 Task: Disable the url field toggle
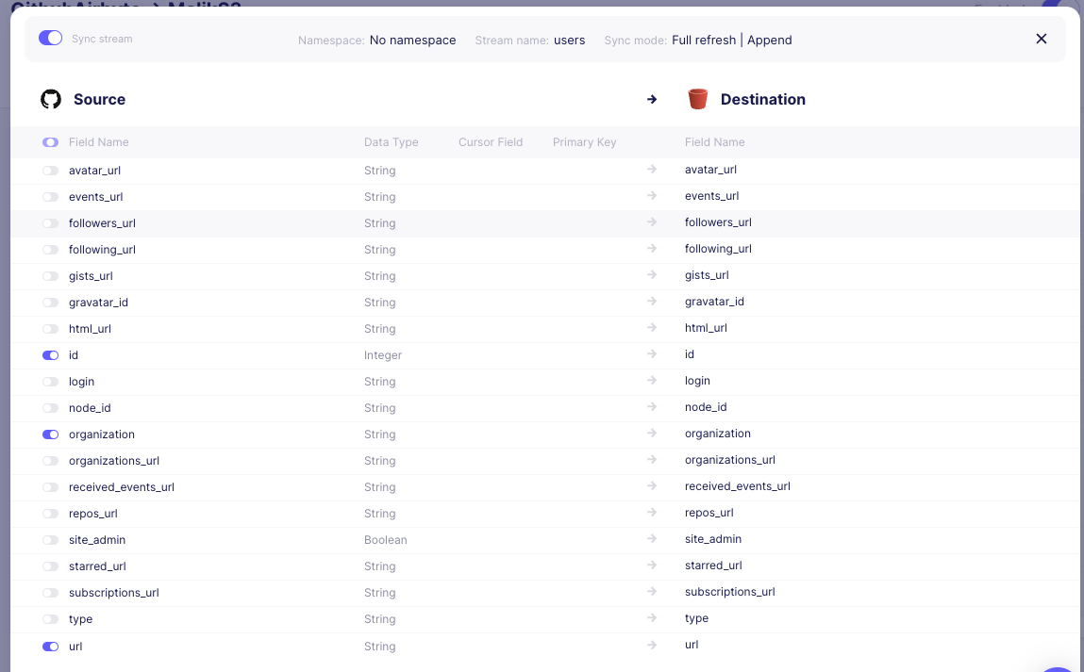pos(50,647)
